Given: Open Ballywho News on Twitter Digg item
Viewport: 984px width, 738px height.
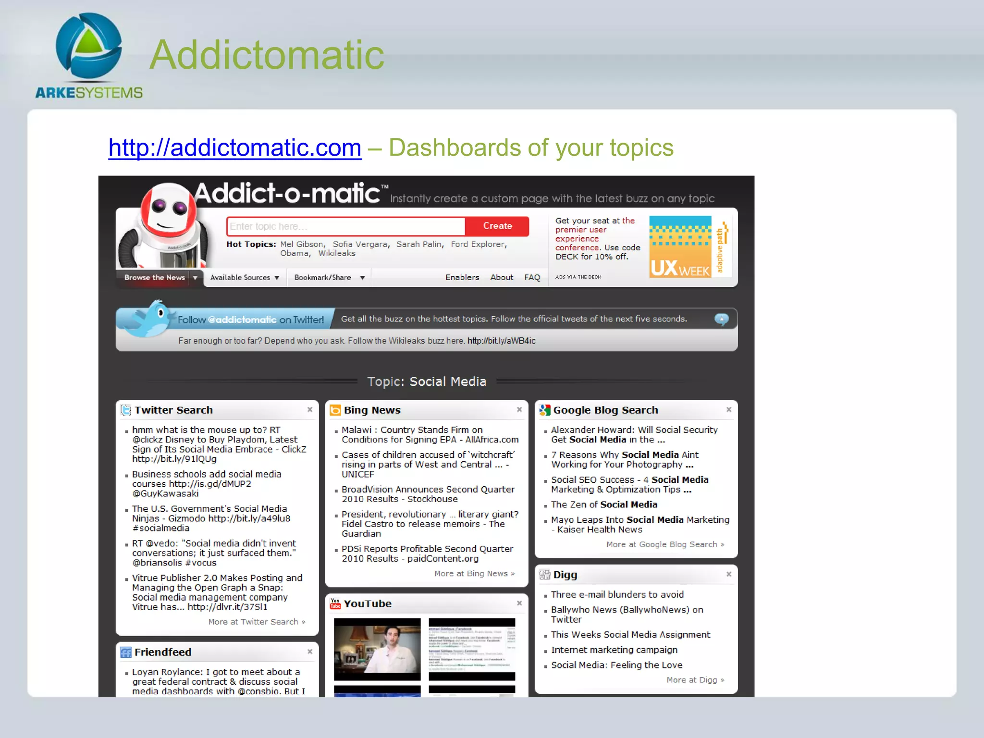Looking at the screenshot, I should [x=627, y=615].
